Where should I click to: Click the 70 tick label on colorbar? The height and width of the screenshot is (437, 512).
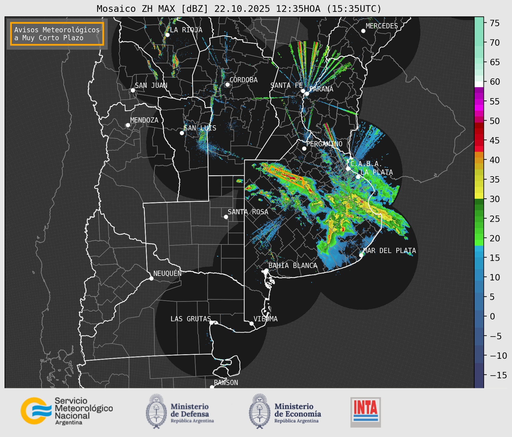[495, 43]
